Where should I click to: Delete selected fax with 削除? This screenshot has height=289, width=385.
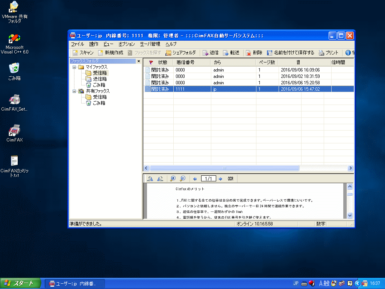(254, 53)
